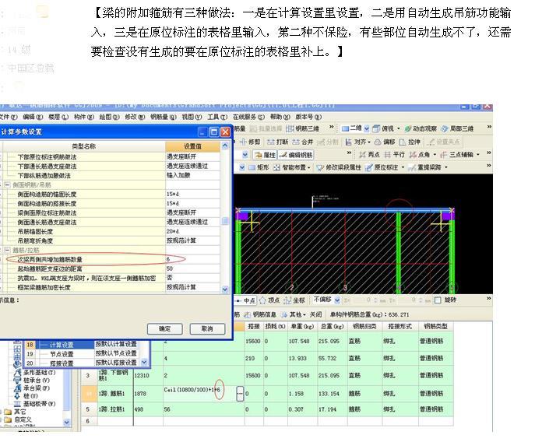Select the 打断 break tool
This screenshot has width=535, height=442.
(277, 142)
